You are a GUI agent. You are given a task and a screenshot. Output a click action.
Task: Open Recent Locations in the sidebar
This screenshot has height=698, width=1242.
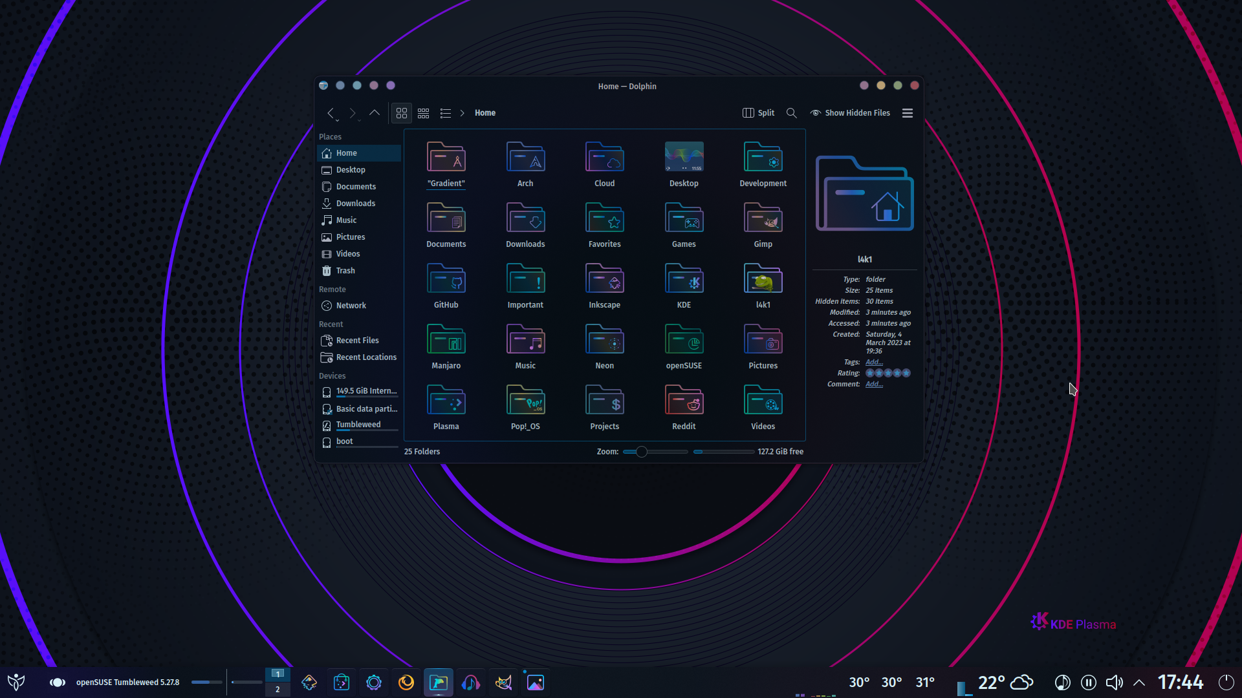(359, 357)
